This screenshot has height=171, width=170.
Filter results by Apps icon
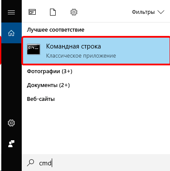32,12
